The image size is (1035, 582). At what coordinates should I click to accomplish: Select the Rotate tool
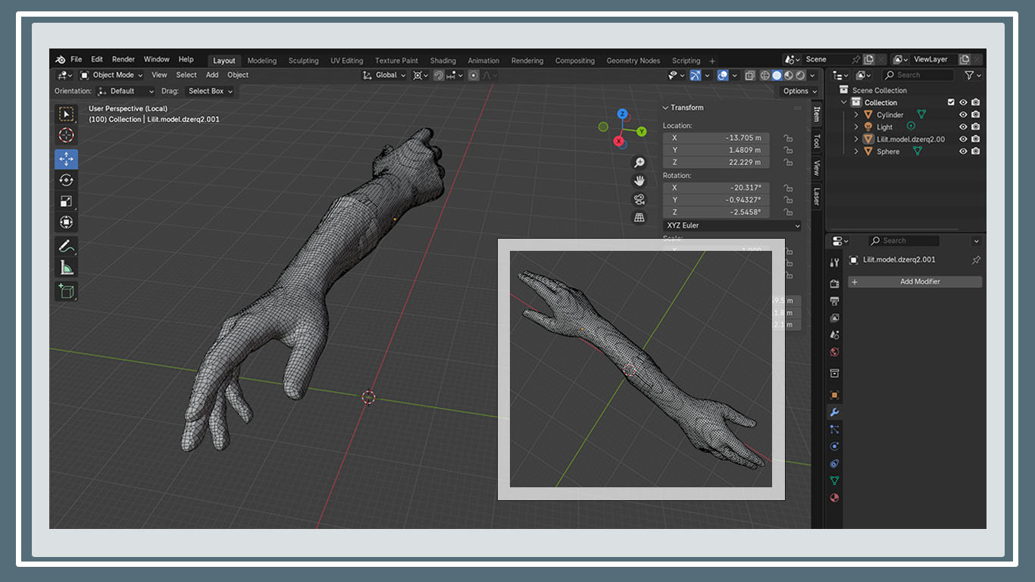tap(66, 180)
